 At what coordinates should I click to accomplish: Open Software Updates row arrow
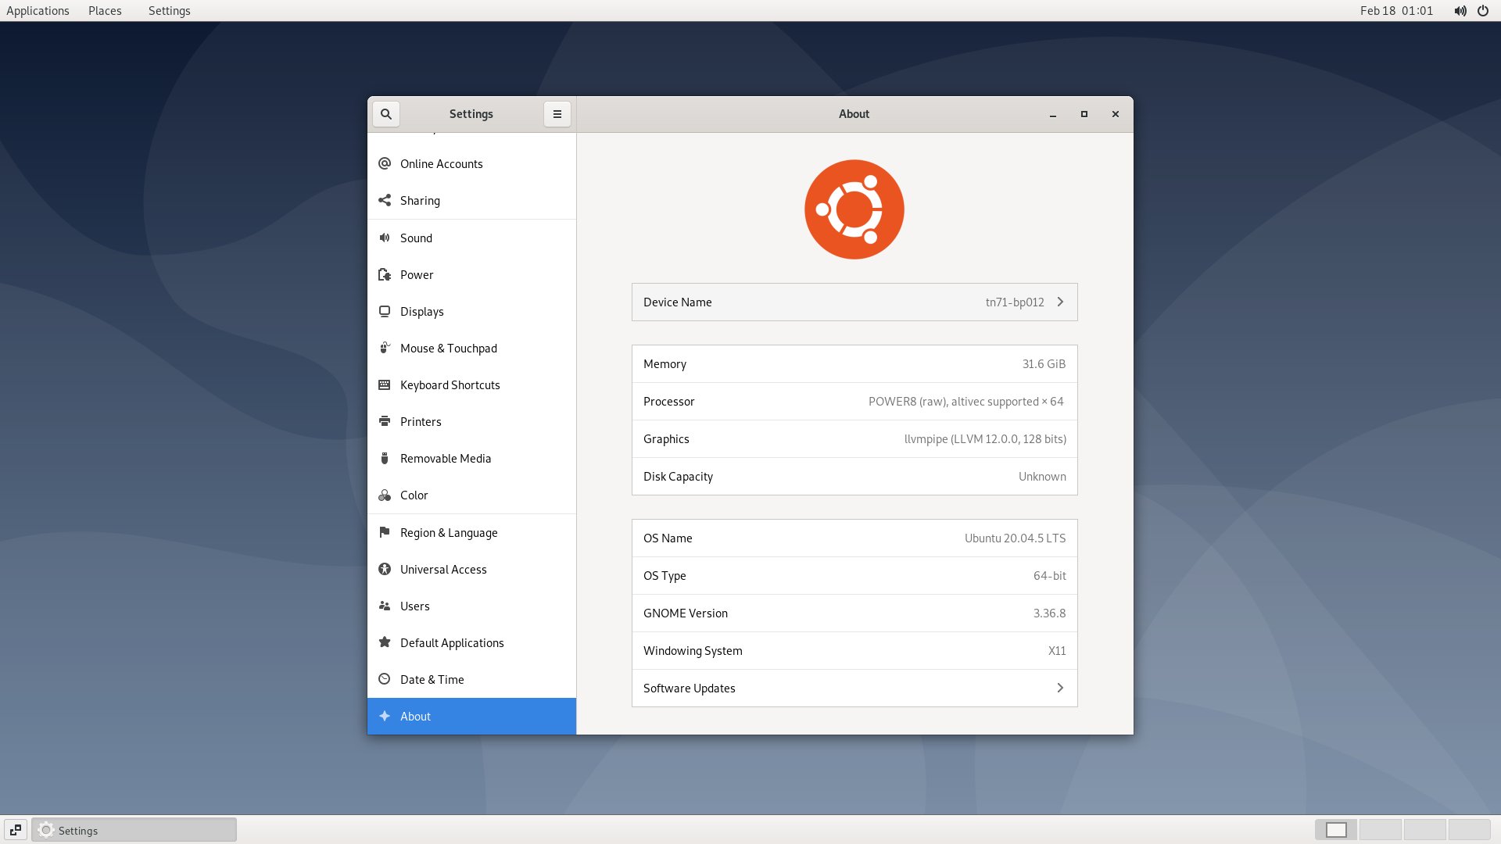click(x=1060, y=688)
